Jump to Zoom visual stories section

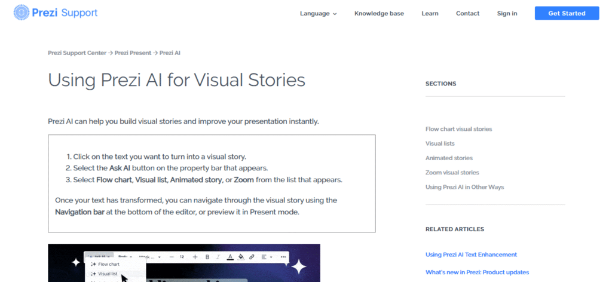tap(452, 172)
